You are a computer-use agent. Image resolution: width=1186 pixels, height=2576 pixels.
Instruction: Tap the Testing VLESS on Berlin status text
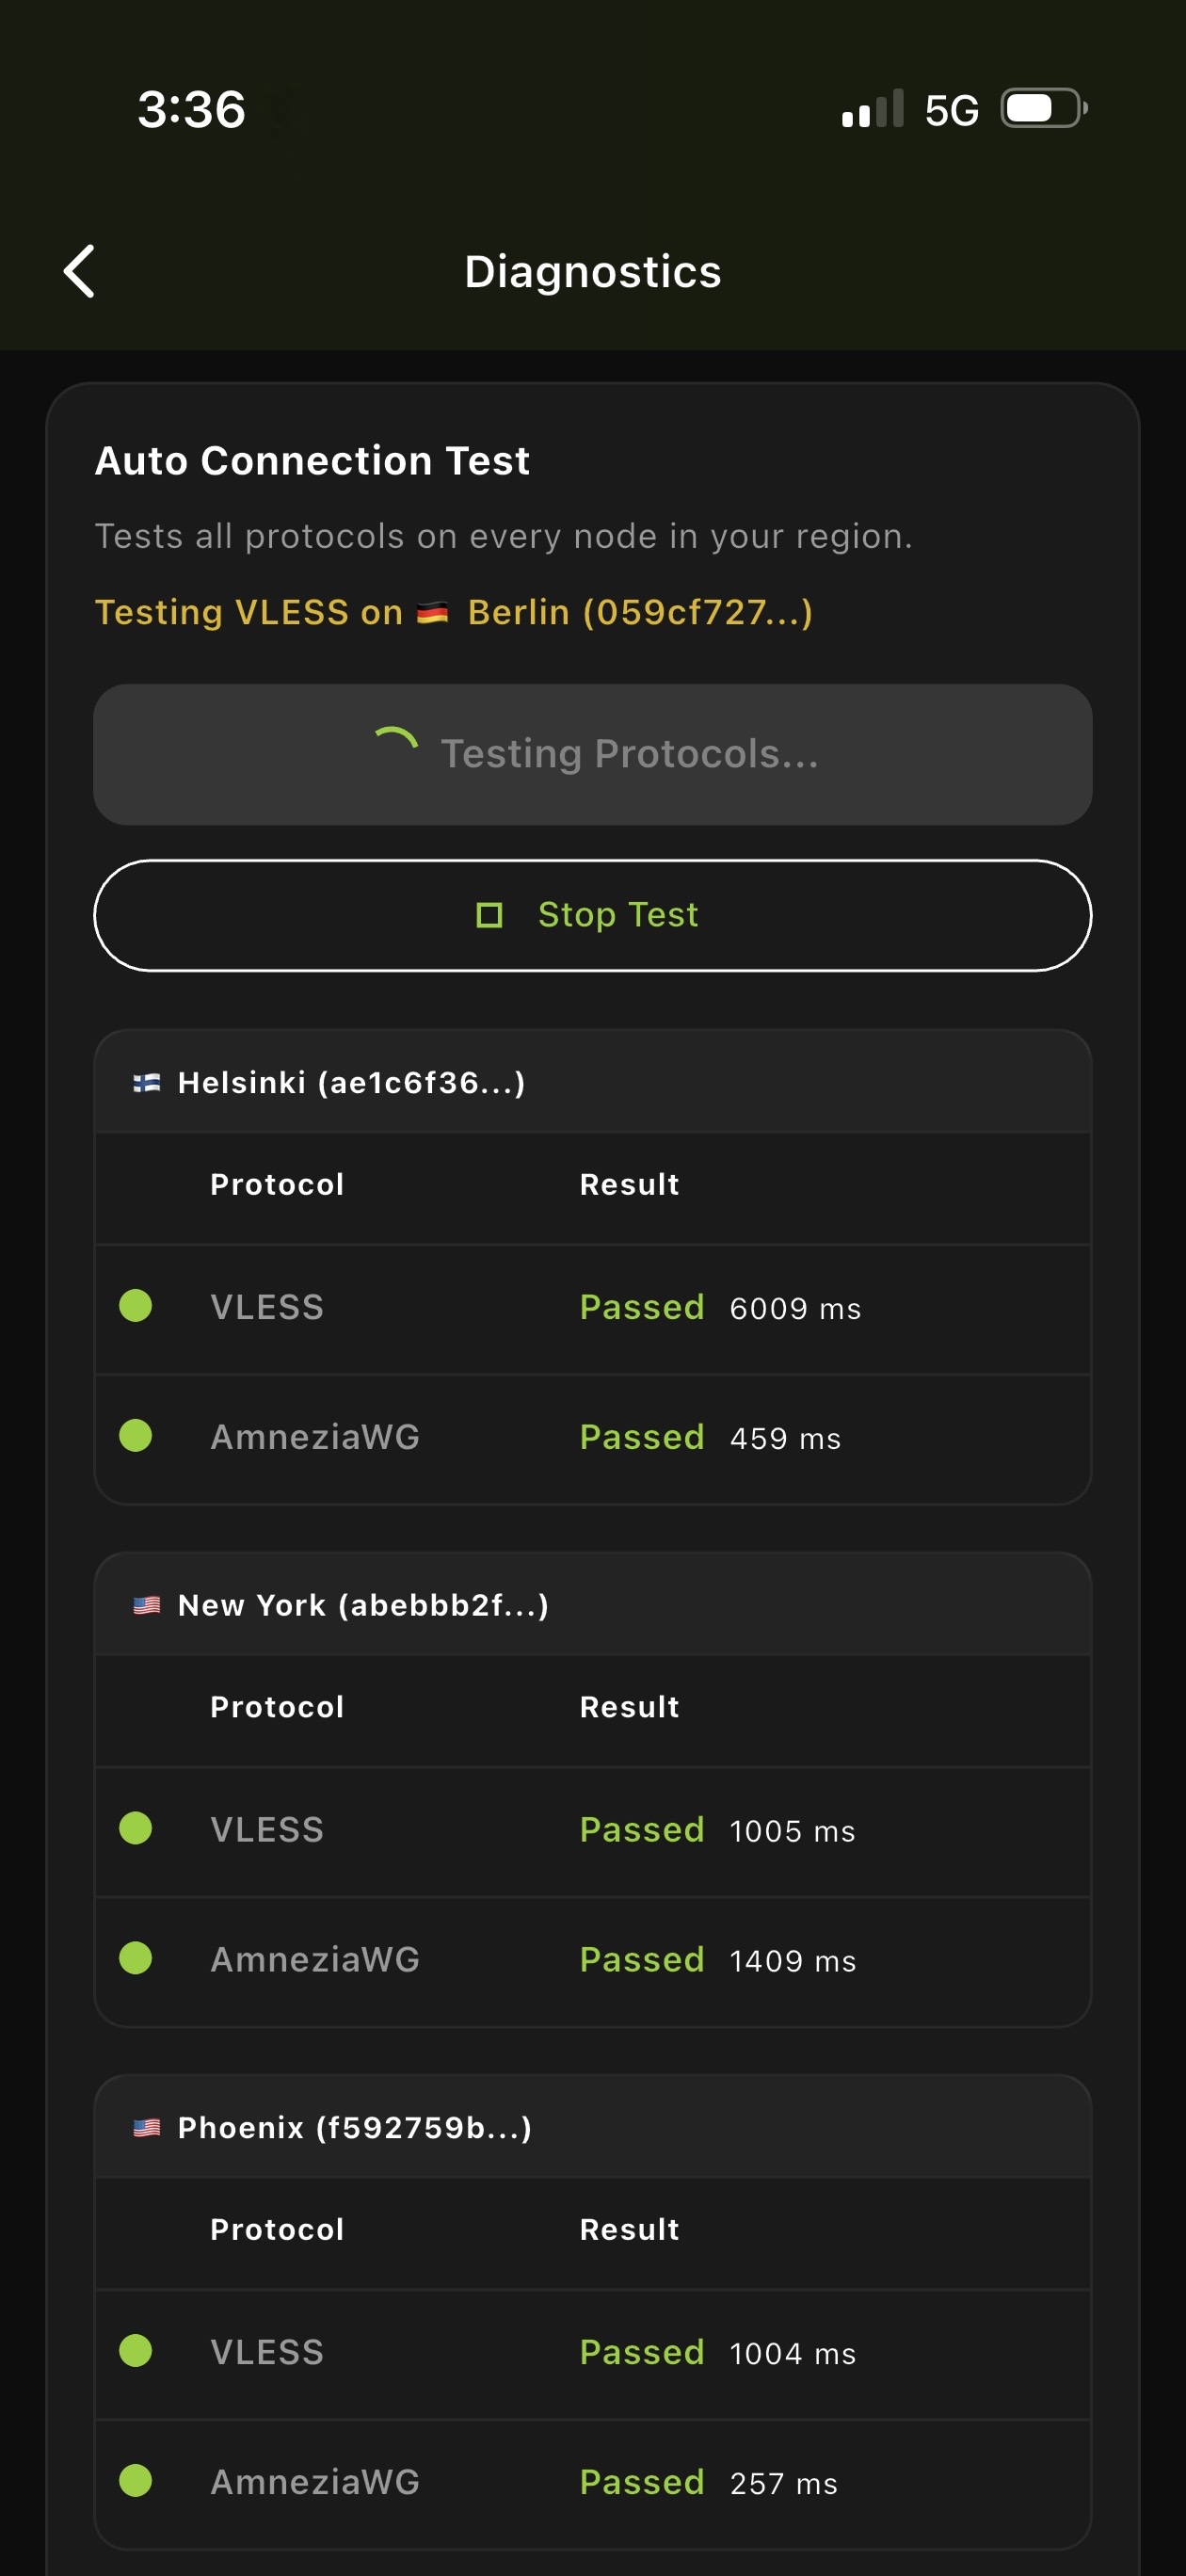pos(455,612)
